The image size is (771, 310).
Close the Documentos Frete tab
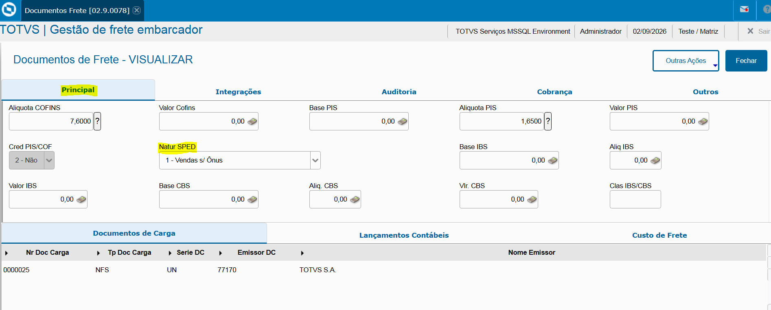[137, 10]
